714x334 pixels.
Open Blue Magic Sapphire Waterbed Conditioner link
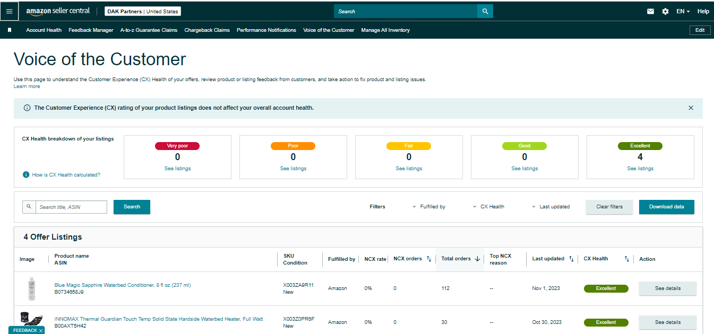click(123, 285)
